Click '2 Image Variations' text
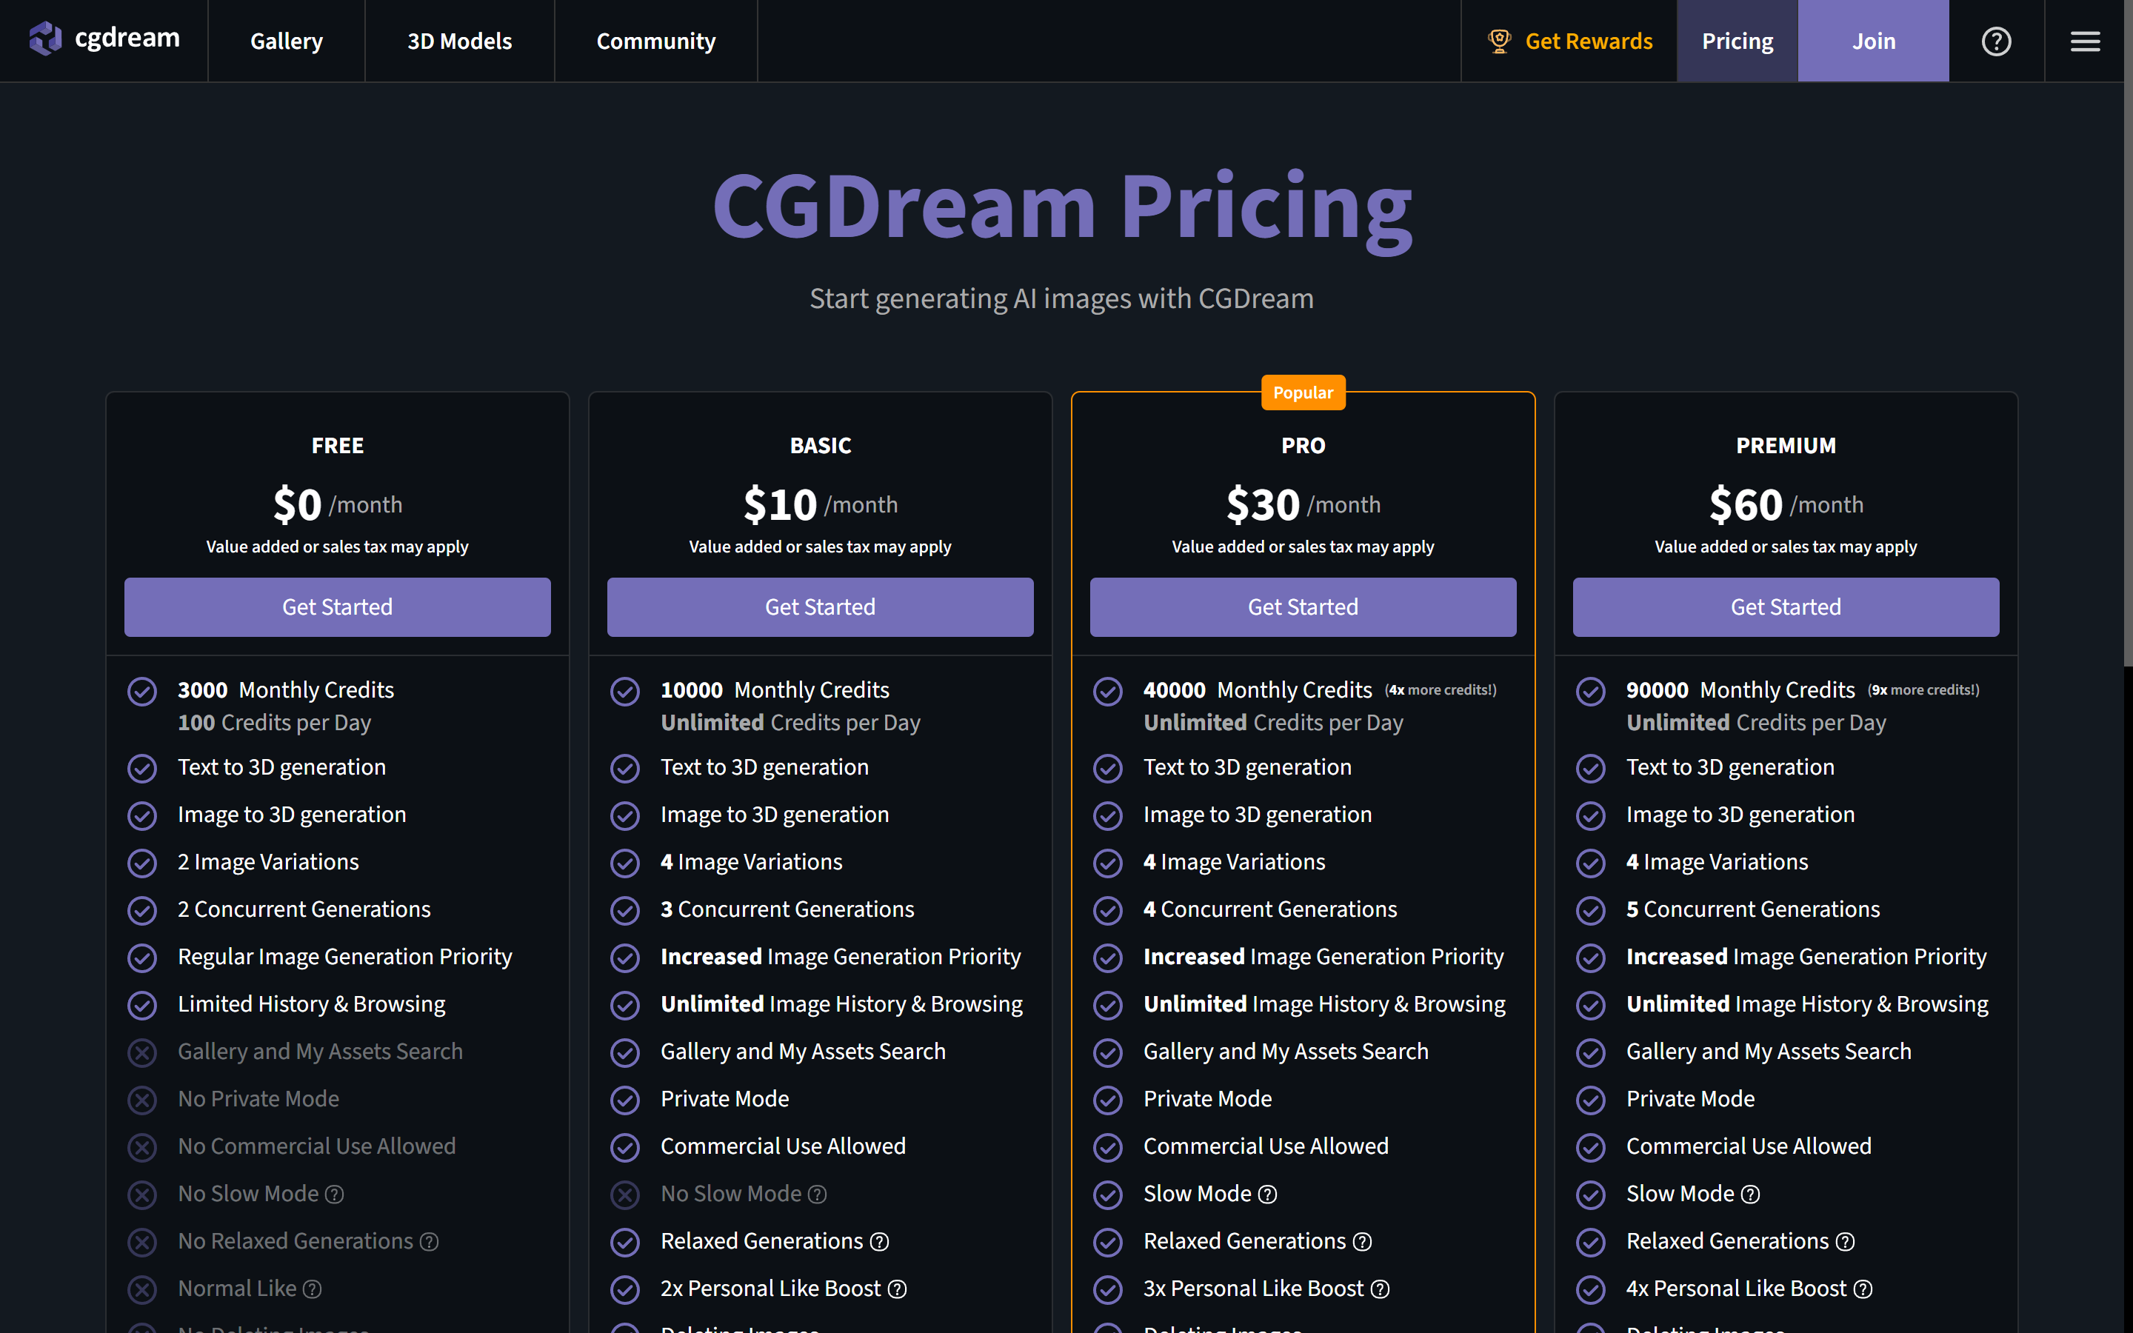Image resolution: width=2133 pixels, height=1333 pixels. 268,862
